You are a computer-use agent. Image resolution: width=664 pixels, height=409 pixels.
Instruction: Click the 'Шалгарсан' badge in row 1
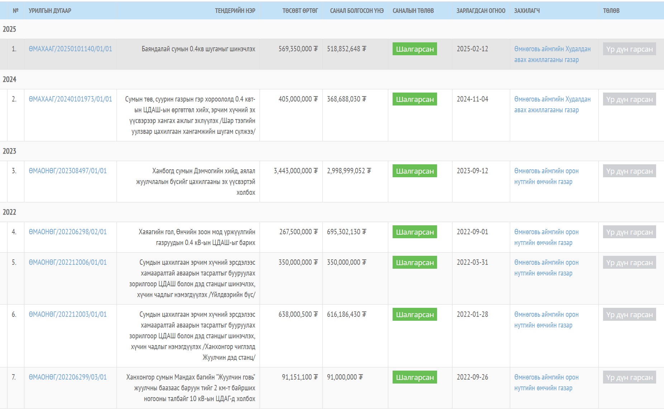click(414, 49)
